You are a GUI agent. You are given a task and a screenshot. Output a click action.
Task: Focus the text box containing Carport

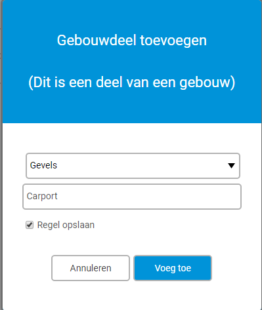pyautogui.click(x=132, y=197)
